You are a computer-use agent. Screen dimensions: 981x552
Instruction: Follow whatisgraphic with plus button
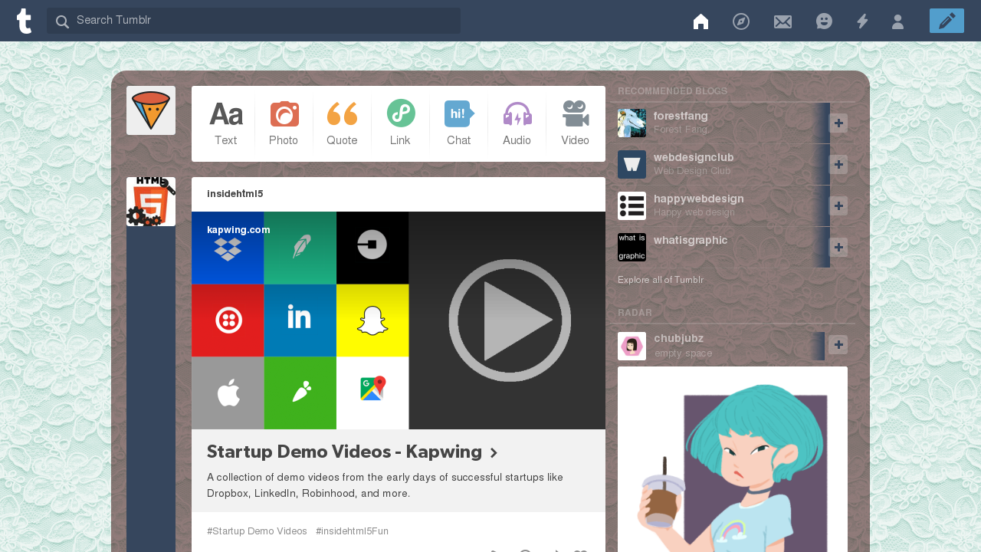[x=838, y=248]
